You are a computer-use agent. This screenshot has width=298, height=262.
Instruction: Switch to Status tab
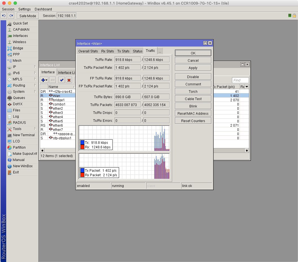pyautogui.click(x=137, y=51)
